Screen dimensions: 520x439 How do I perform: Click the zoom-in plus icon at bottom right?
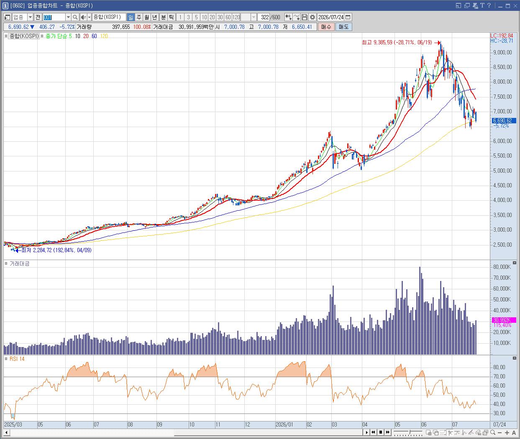[x=507, y=432]
